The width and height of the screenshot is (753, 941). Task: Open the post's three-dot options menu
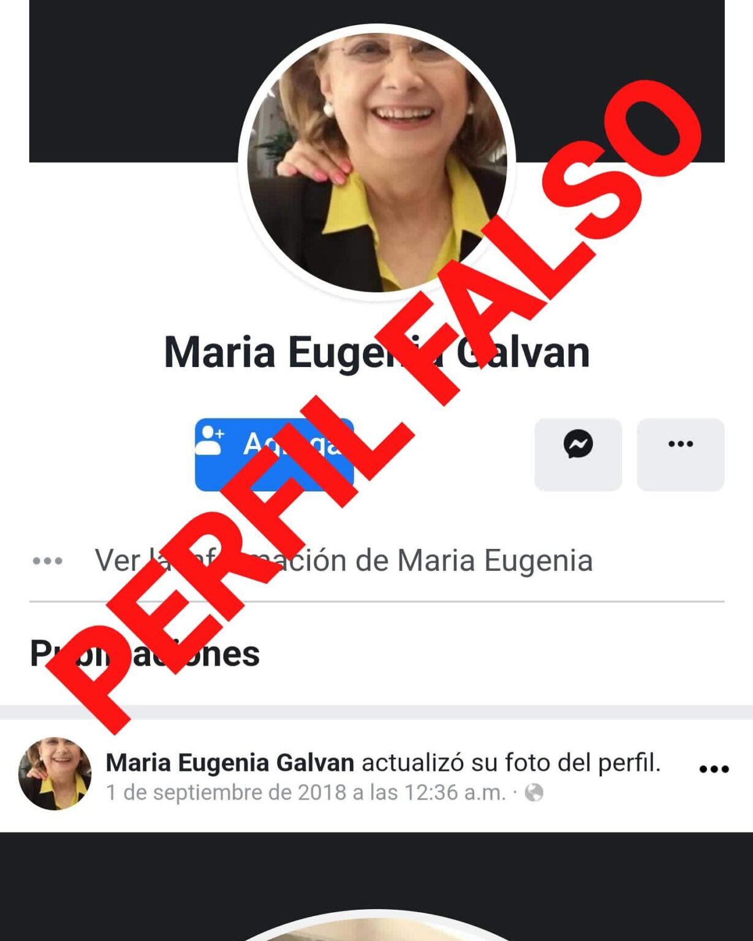click(x=714, y=769)
